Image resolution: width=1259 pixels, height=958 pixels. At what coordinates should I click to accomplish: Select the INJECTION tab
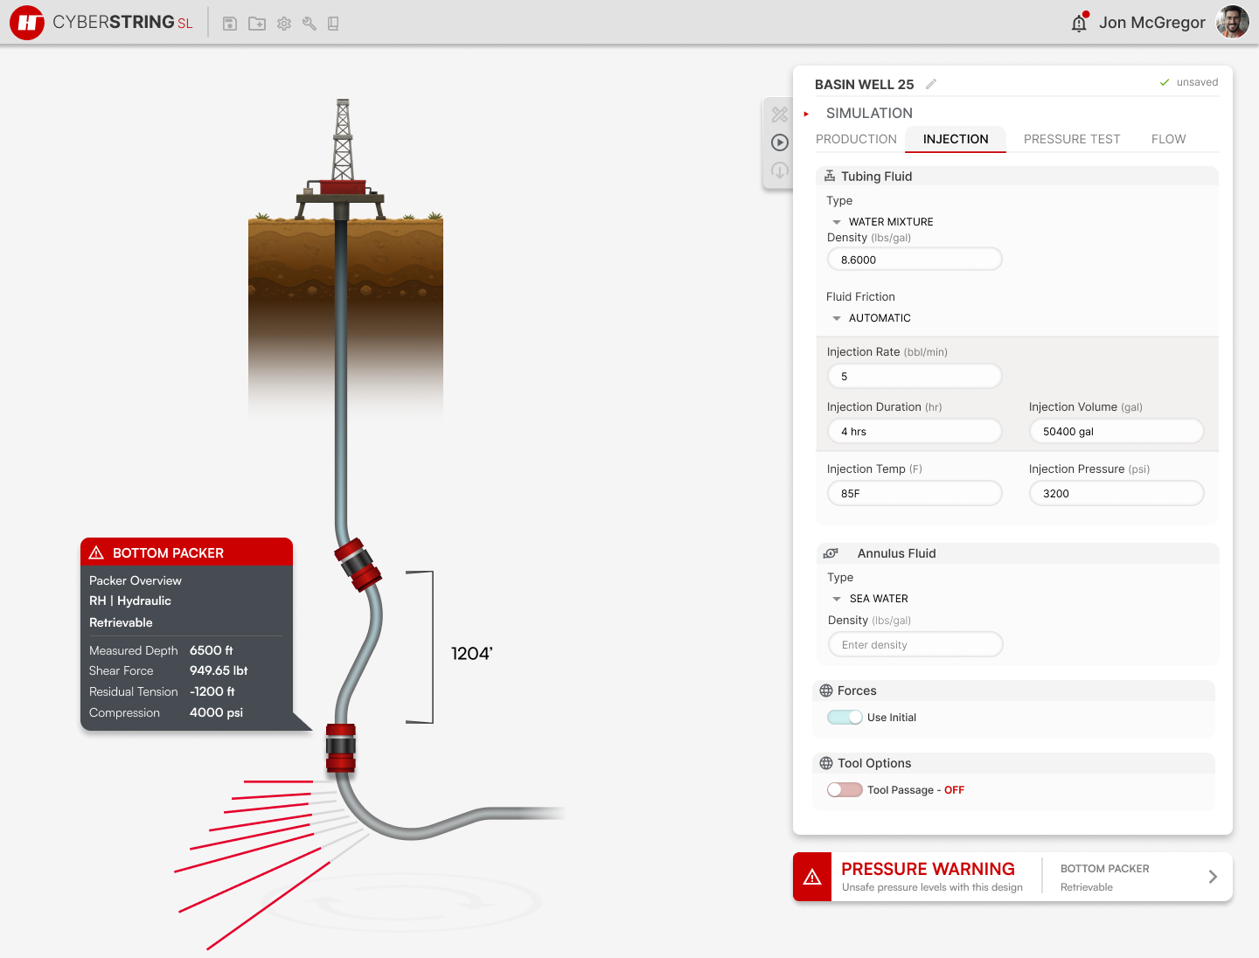point(956,139)
